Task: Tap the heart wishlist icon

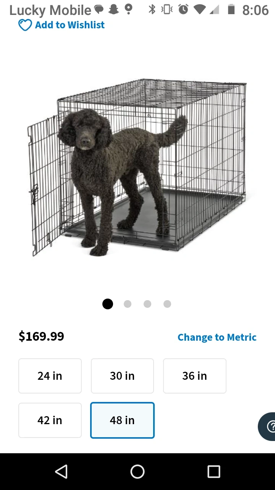Action: (x=25, y=25)
